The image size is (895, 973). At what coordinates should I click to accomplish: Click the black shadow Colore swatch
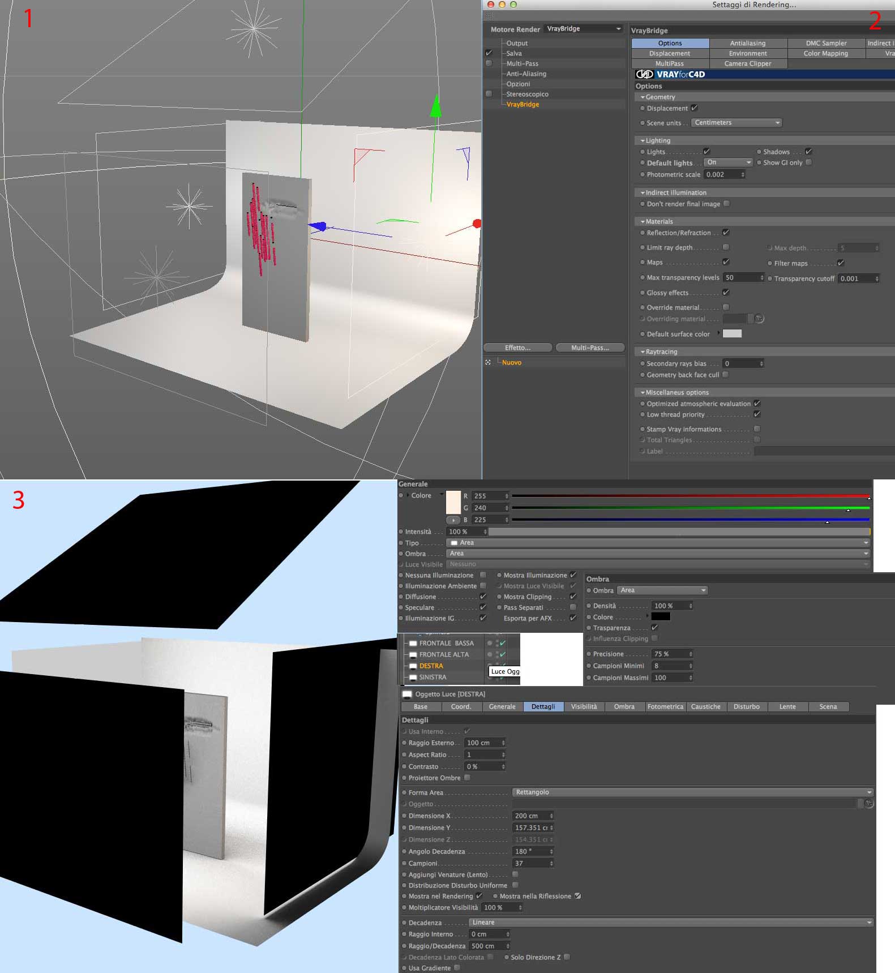661,617
